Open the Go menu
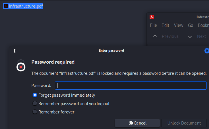Screen dimensions: 209x129 (190, 25)
